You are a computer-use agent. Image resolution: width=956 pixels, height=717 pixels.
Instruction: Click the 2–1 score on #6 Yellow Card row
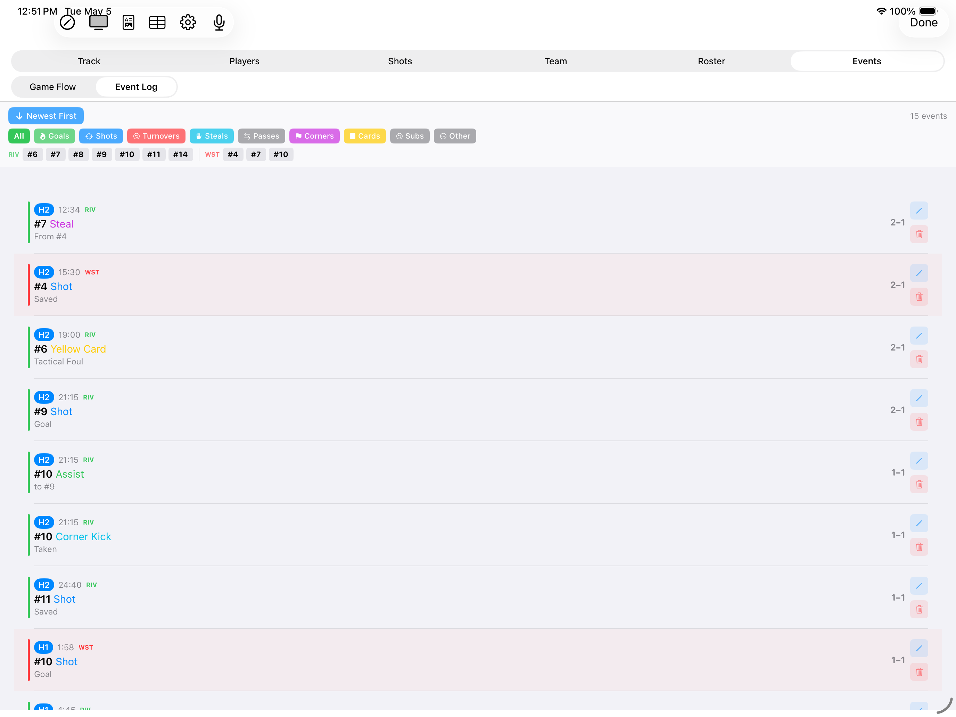[897, 347]
